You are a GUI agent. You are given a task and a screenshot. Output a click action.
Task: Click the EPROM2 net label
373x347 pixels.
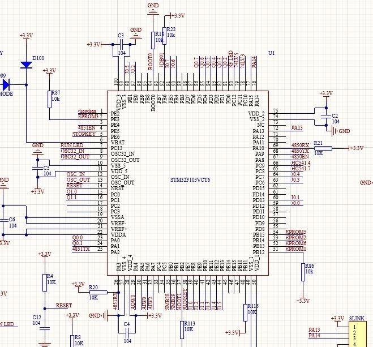(295, 237)
